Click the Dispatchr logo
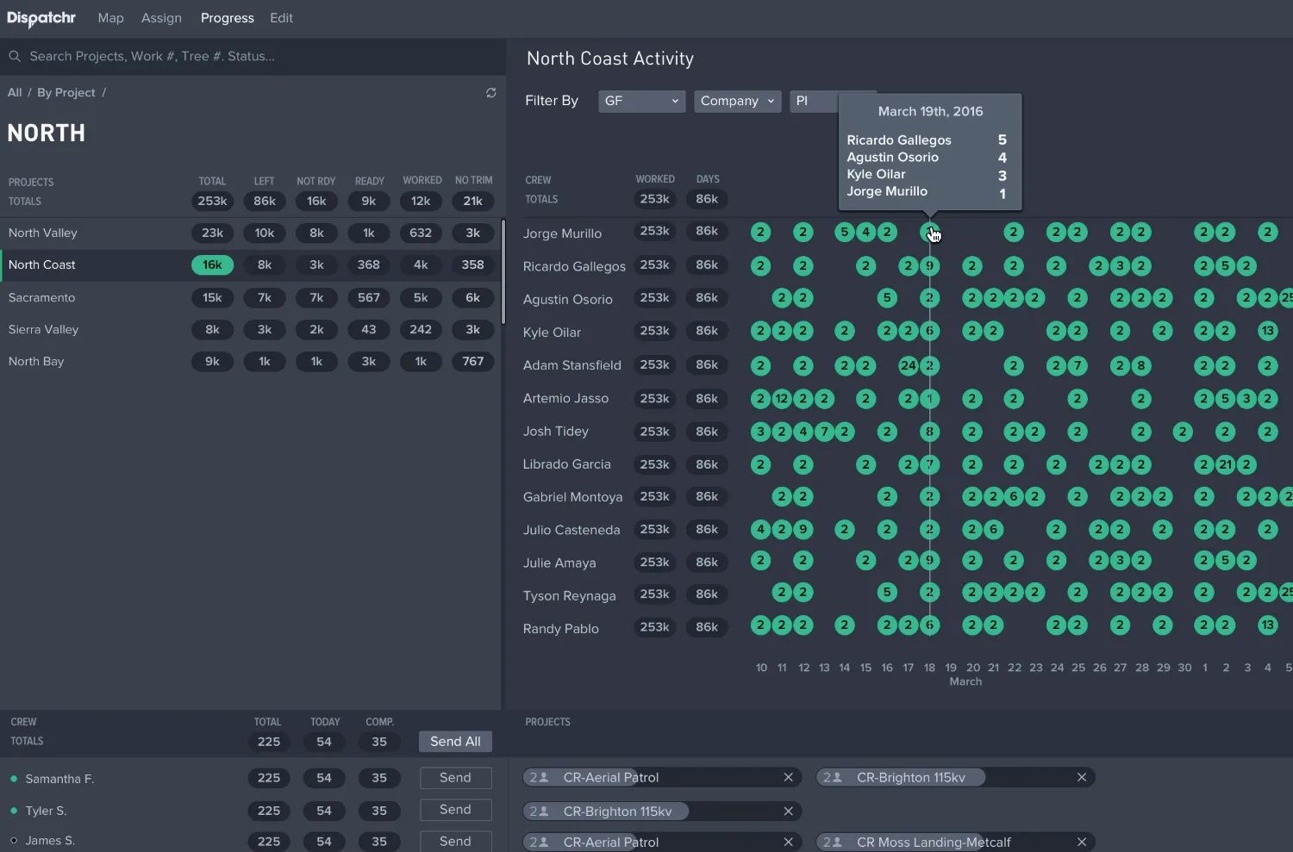The height and width of the screenshot is (852, 1293). pos(41,18)
